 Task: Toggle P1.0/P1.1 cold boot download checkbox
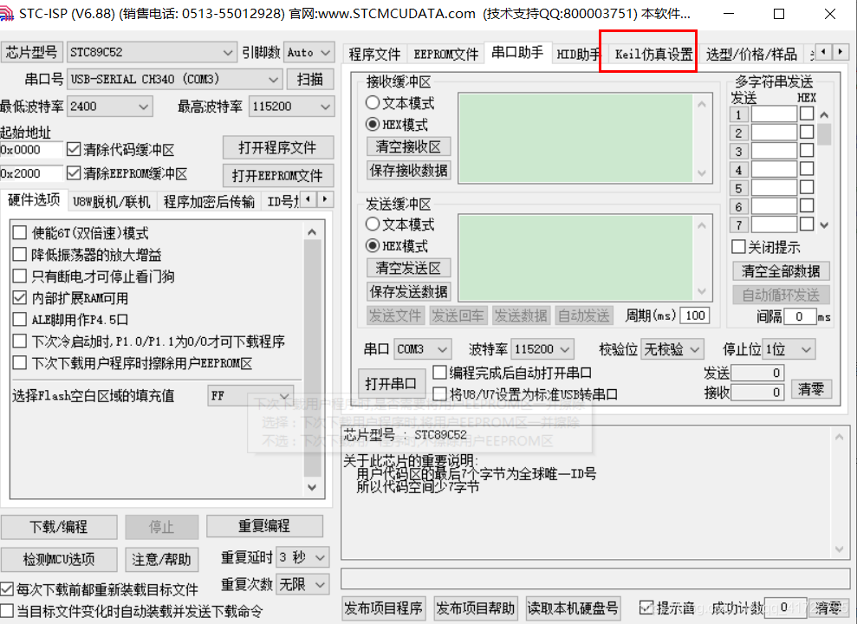tap(20, 341)
